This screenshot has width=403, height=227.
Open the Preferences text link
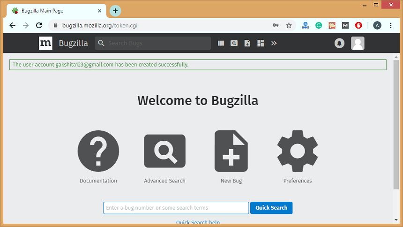(298, 181)
